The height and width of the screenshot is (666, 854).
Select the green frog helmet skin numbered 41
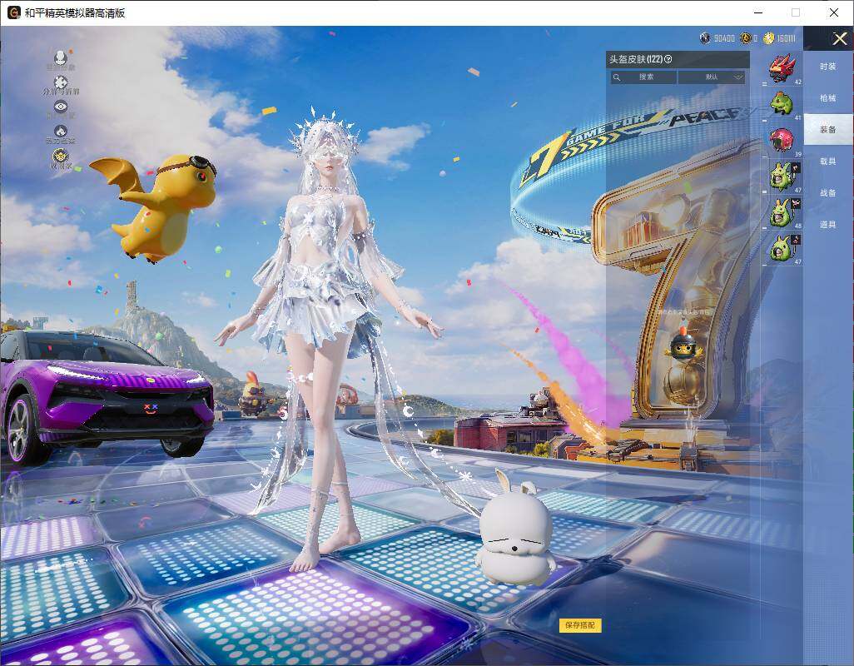(783, 104)
